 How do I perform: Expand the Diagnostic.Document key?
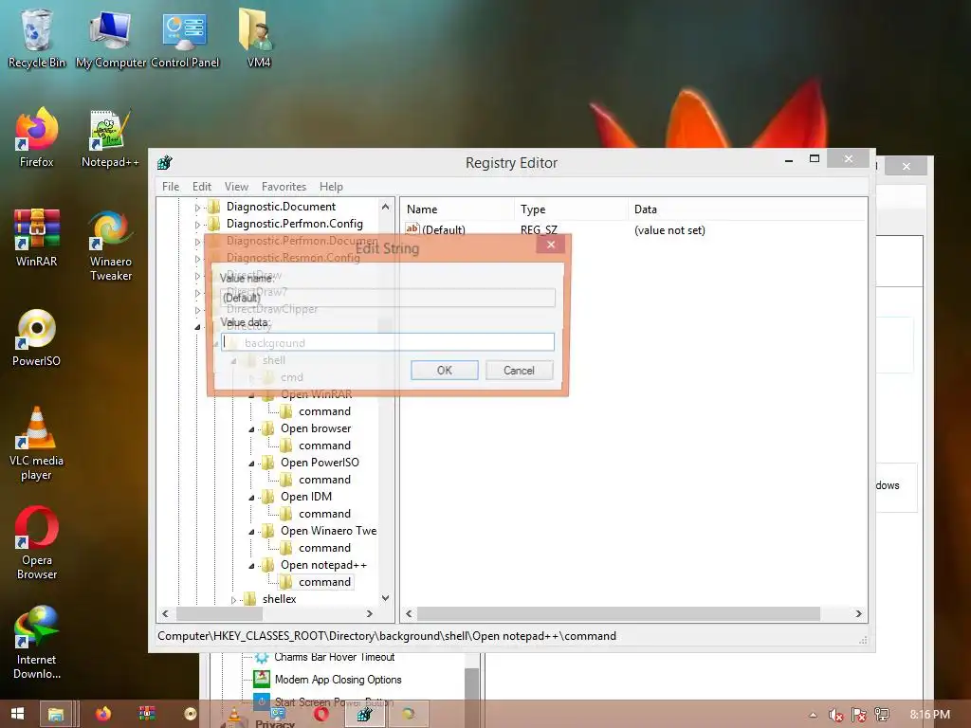197,208
